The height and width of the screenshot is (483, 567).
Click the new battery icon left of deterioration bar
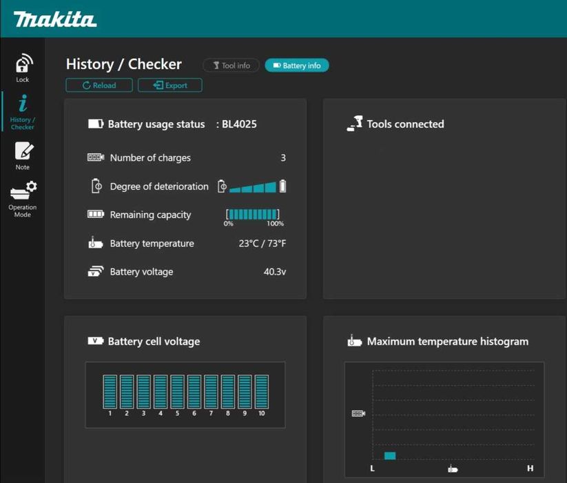[222, 186]
